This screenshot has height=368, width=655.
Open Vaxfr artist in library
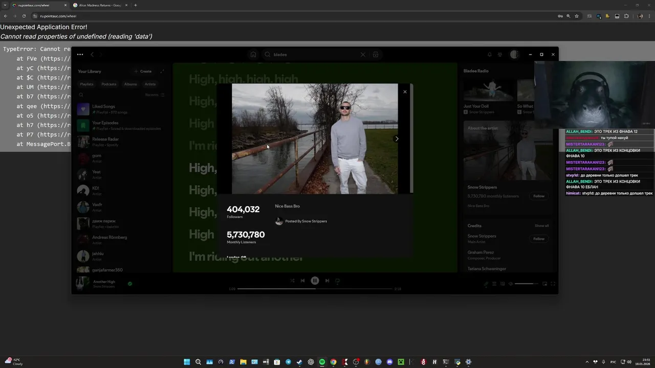point(121,207)
